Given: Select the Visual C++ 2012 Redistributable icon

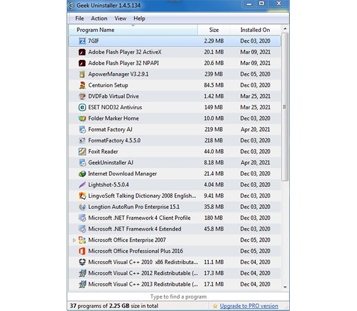Looking at the screenshot, I should 82,273.
